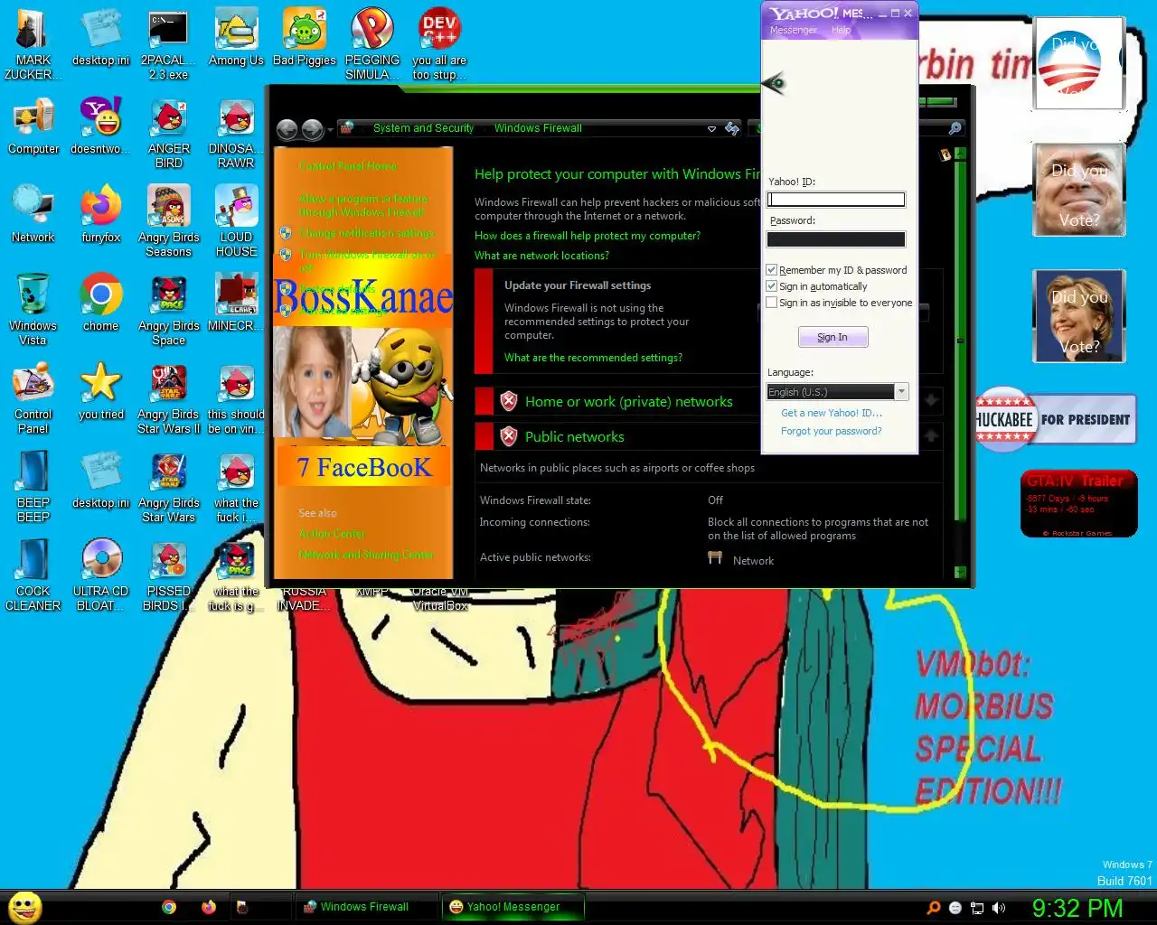Launch the Among Us desktop shortcut
Viewport: 1157px width, 925px height.
pyautogui.click(x=236, y=38)
